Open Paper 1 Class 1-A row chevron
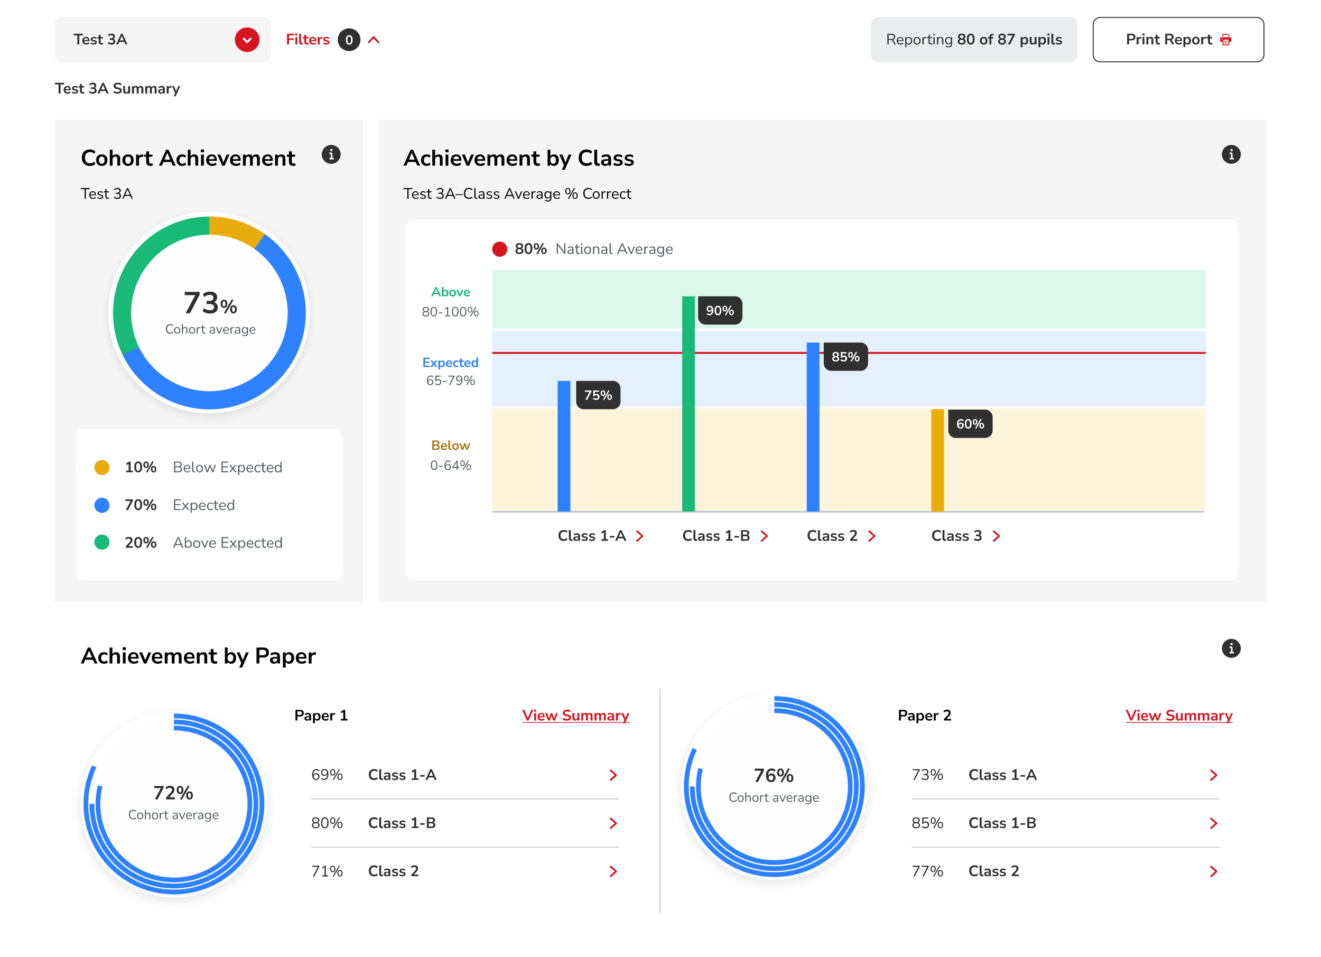Viewport: 1321px width, 957px height. pos(613,775)
